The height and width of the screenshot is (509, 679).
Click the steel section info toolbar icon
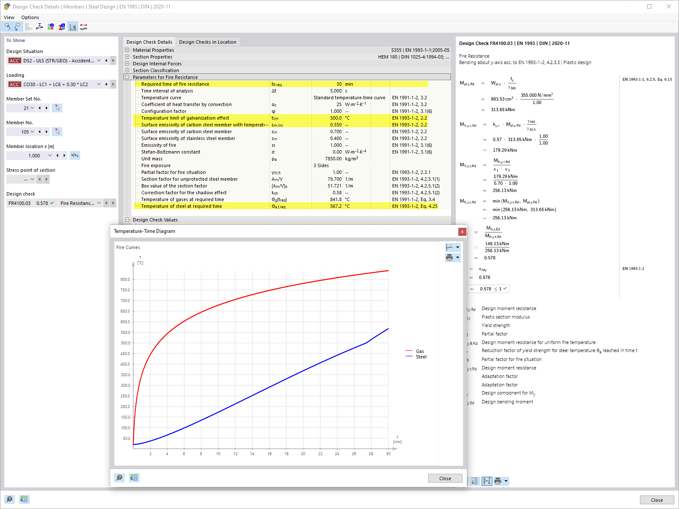(62, 27)
